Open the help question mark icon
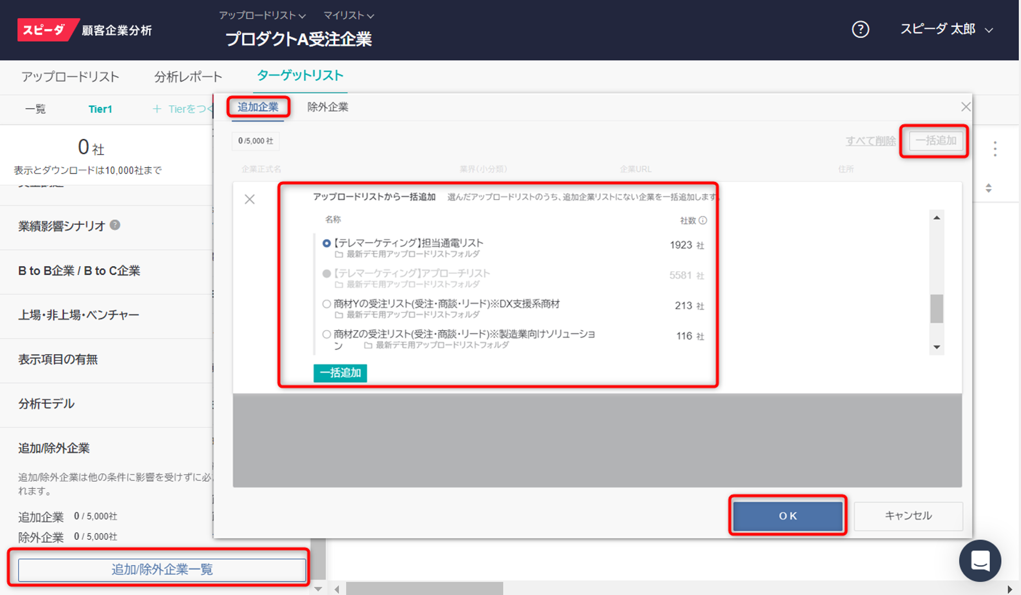The image size is (1021, 595). click(860, 29)
